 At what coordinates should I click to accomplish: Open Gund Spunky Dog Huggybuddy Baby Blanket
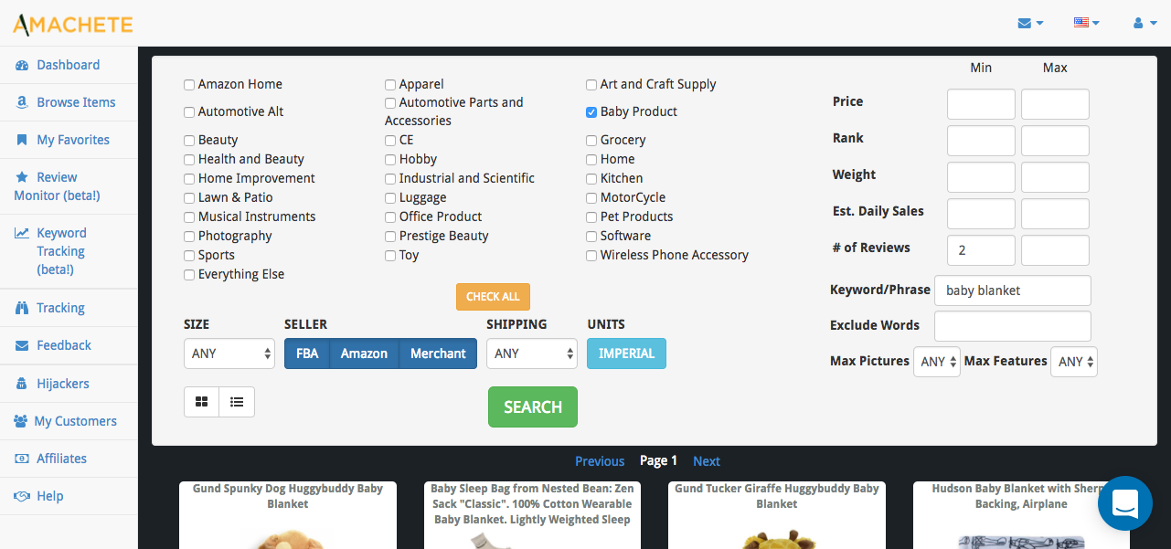pyautogui.click(x=288, y=496)
